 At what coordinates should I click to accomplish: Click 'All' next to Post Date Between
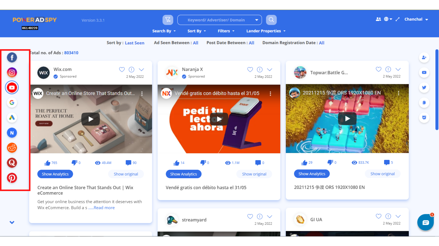[x=252, y=43]
